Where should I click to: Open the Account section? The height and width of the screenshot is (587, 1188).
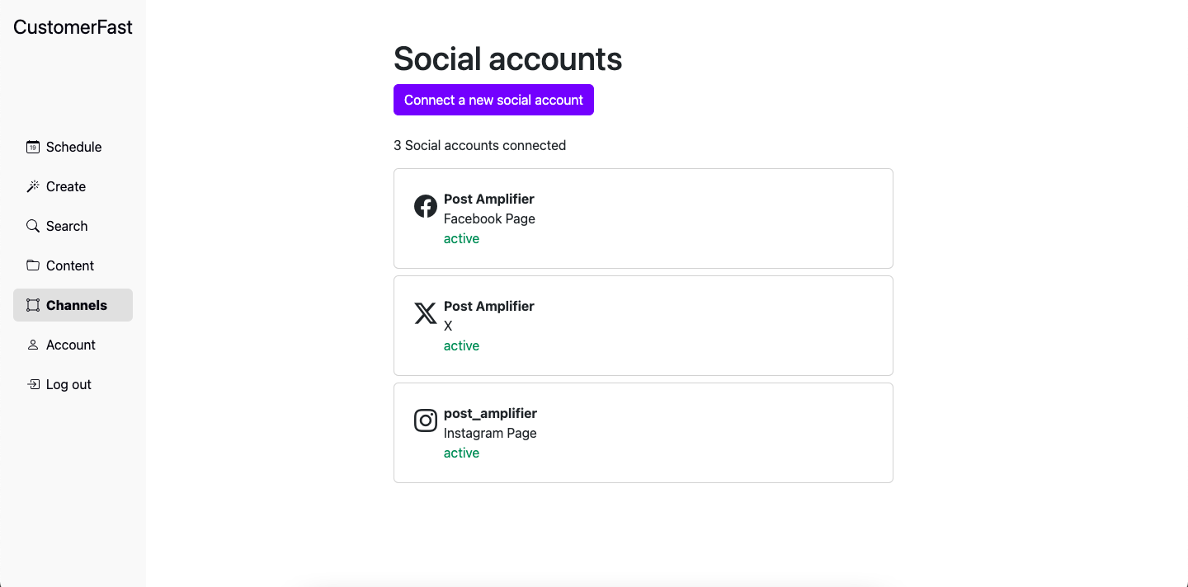click(71, 345)
